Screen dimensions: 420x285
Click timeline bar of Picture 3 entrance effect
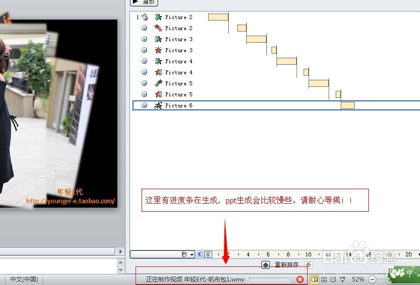pos(256,39)
